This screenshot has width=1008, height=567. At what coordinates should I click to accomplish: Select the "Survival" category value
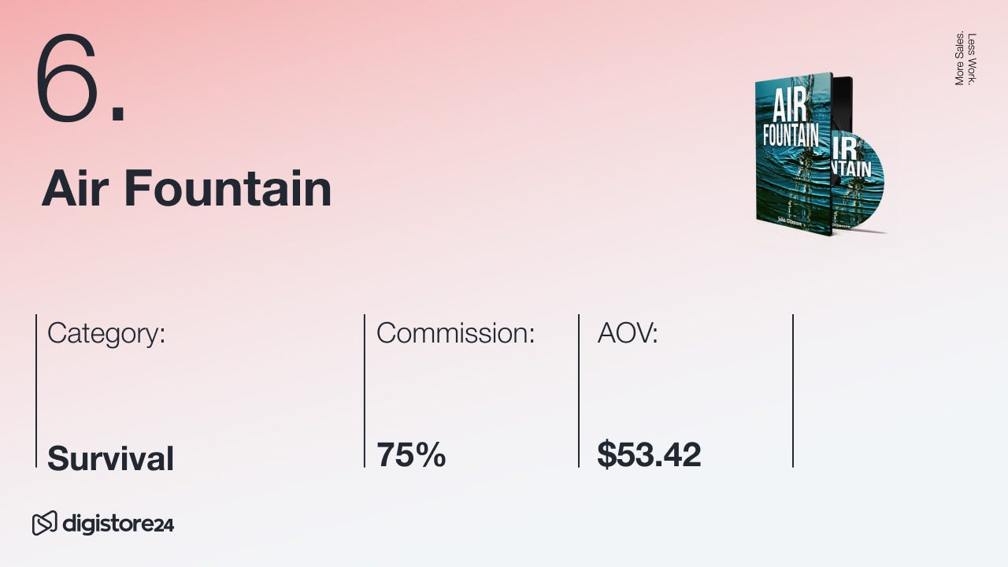110,458
